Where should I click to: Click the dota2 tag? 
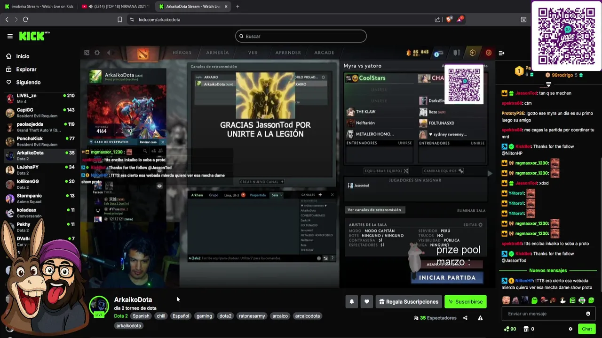(225, 316)
